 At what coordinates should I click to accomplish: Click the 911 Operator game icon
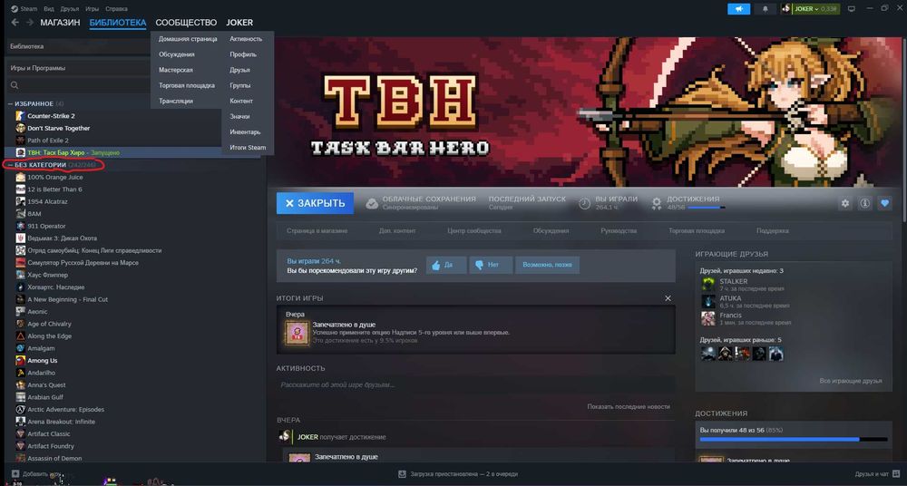pyautogui.click(x=21, y=226)
